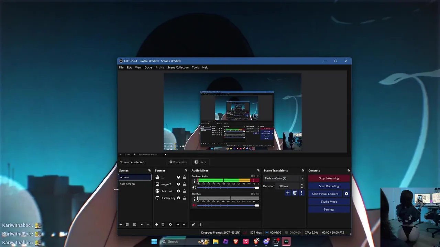The width and height of the screenshot is (440, 247).
Task: Delete the scene transition with trash icon
Action: point(295,193)
